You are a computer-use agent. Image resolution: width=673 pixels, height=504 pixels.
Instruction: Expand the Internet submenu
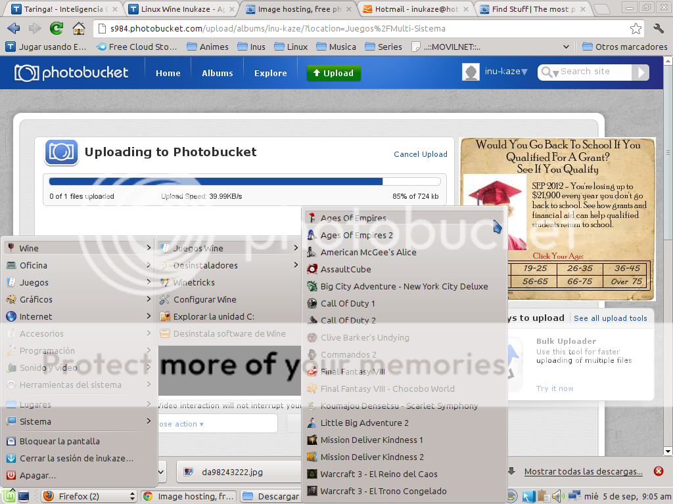tap(79, 317)
